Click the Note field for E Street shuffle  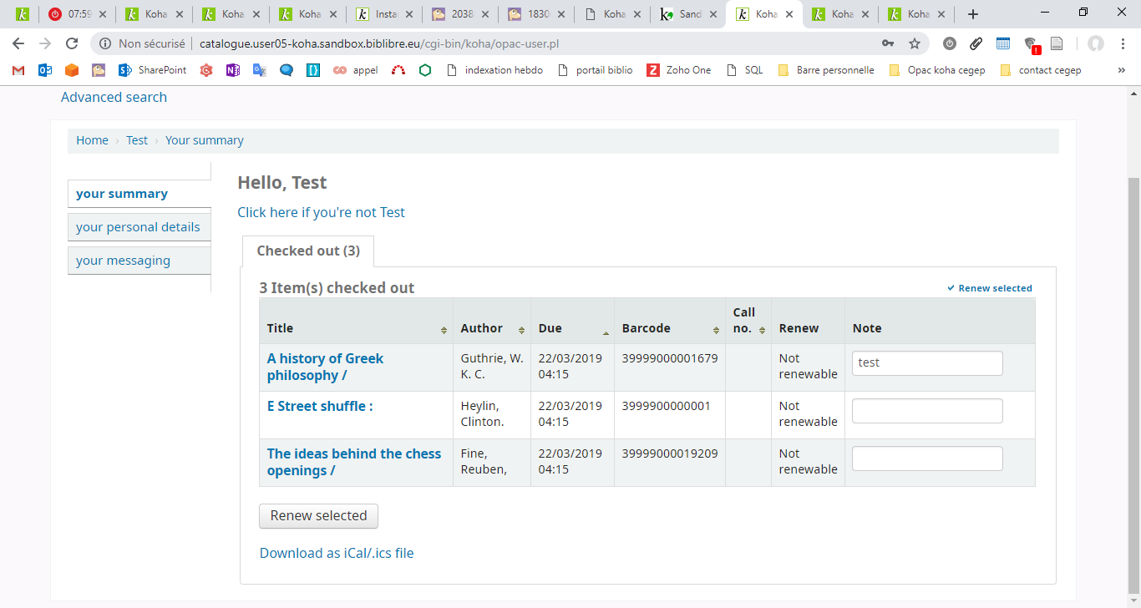click(926, 411)
